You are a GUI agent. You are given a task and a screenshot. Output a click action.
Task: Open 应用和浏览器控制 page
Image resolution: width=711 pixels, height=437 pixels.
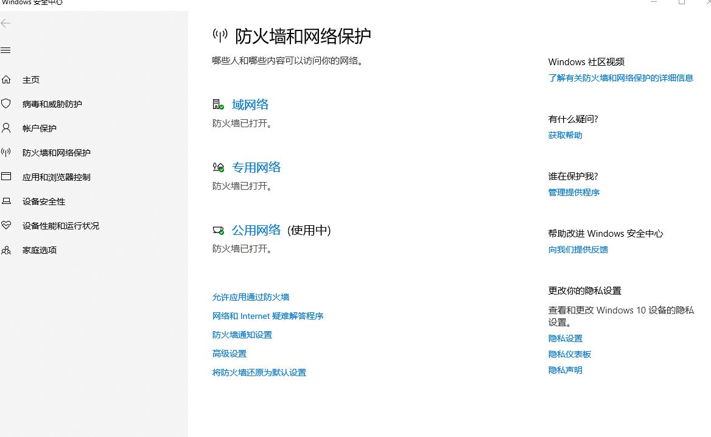pyautogui.click(x=56, y=177)
